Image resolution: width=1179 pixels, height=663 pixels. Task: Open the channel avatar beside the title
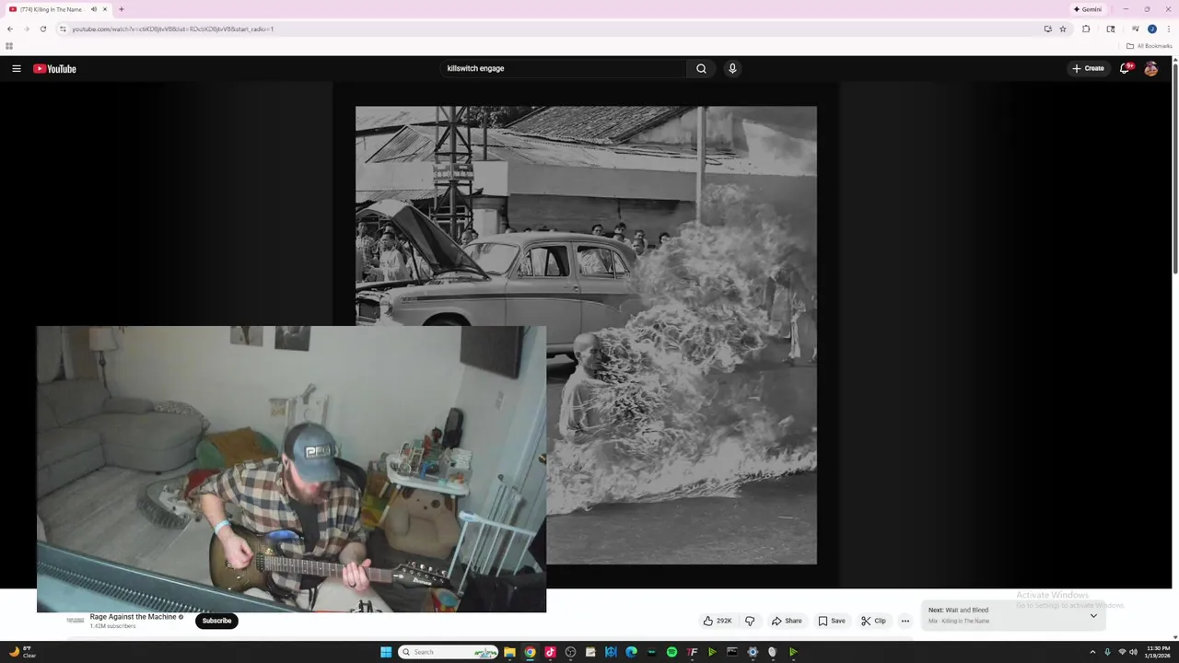click(76, 621)
